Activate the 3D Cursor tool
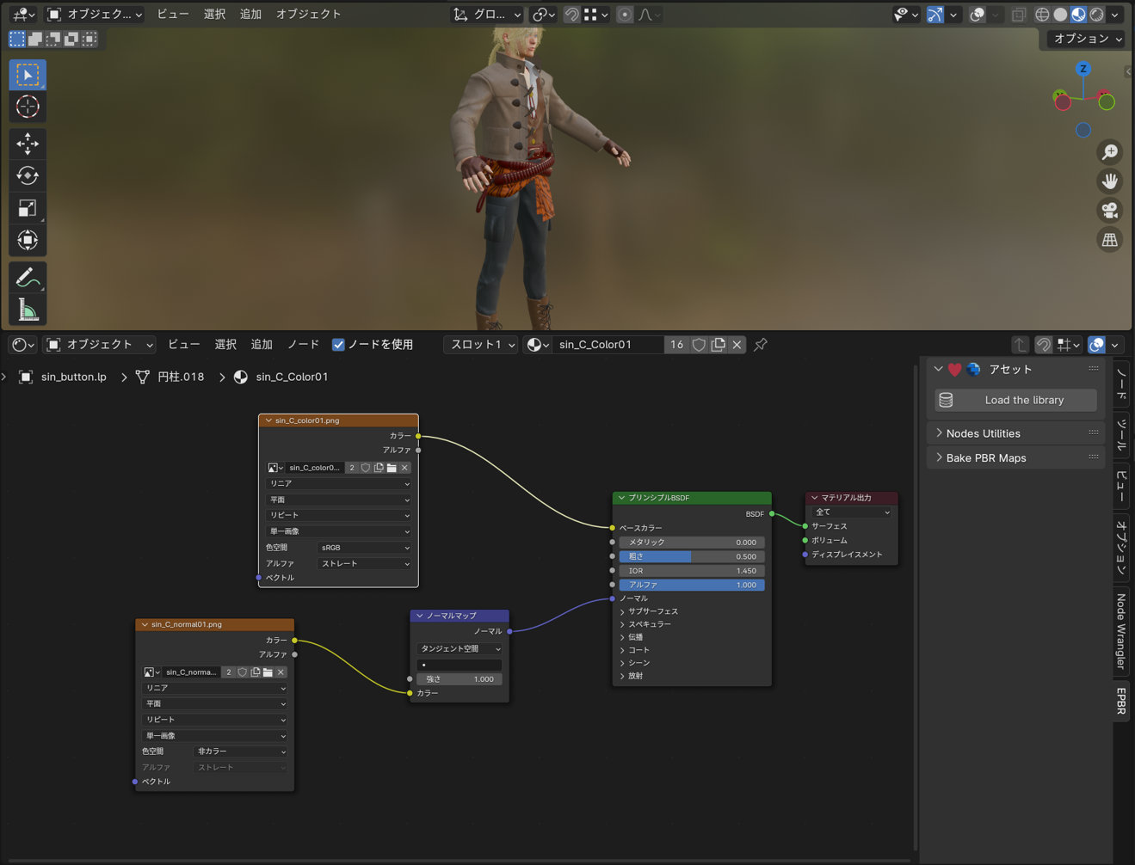Screen dimensions: 1135x865 click(x=28, y=107)
